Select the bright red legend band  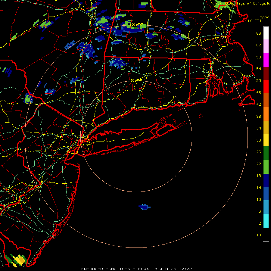pyautogui.click(x=266, y=87)
